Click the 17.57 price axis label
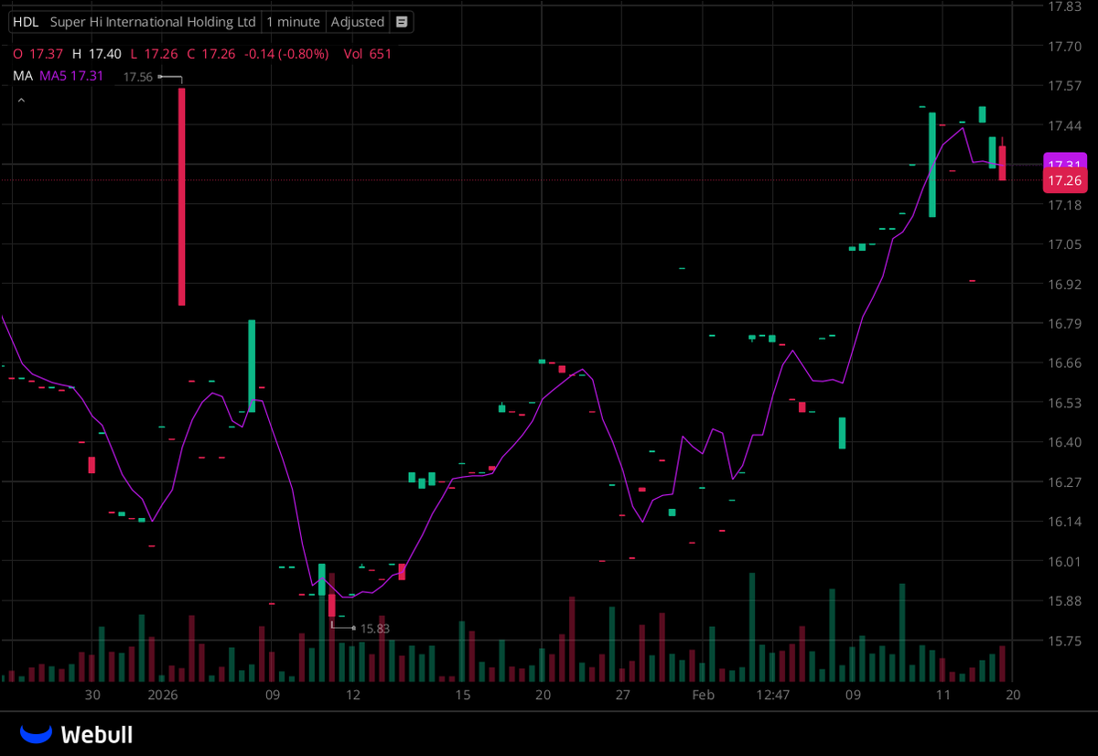Image resolution: width=1098 pixels, height=756 pixels. point(1065,85)
